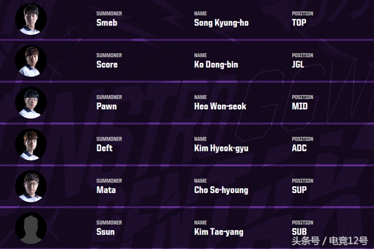
Task: Click the ADC position label
Action: tap(300, 149)
